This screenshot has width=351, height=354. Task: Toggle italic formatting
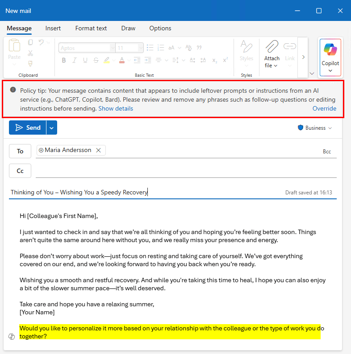[74, 60]
